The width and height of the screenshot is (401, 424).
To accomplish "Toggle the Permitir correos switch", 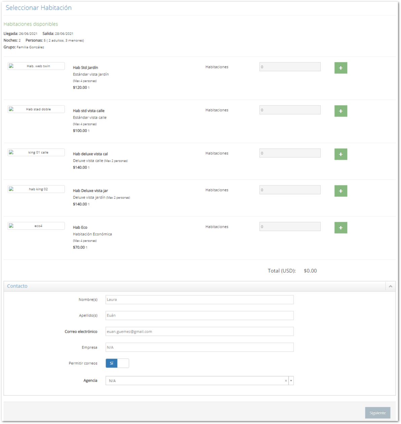I will pos(117,363).
